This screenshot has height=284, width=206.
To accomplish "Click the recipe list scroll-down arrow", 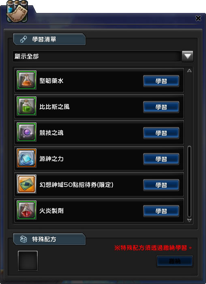I will click(189, 220).
